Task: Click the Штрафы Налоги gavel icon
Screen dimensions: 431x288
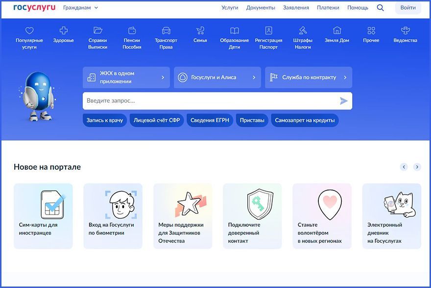Action: [x=303, y=31]
